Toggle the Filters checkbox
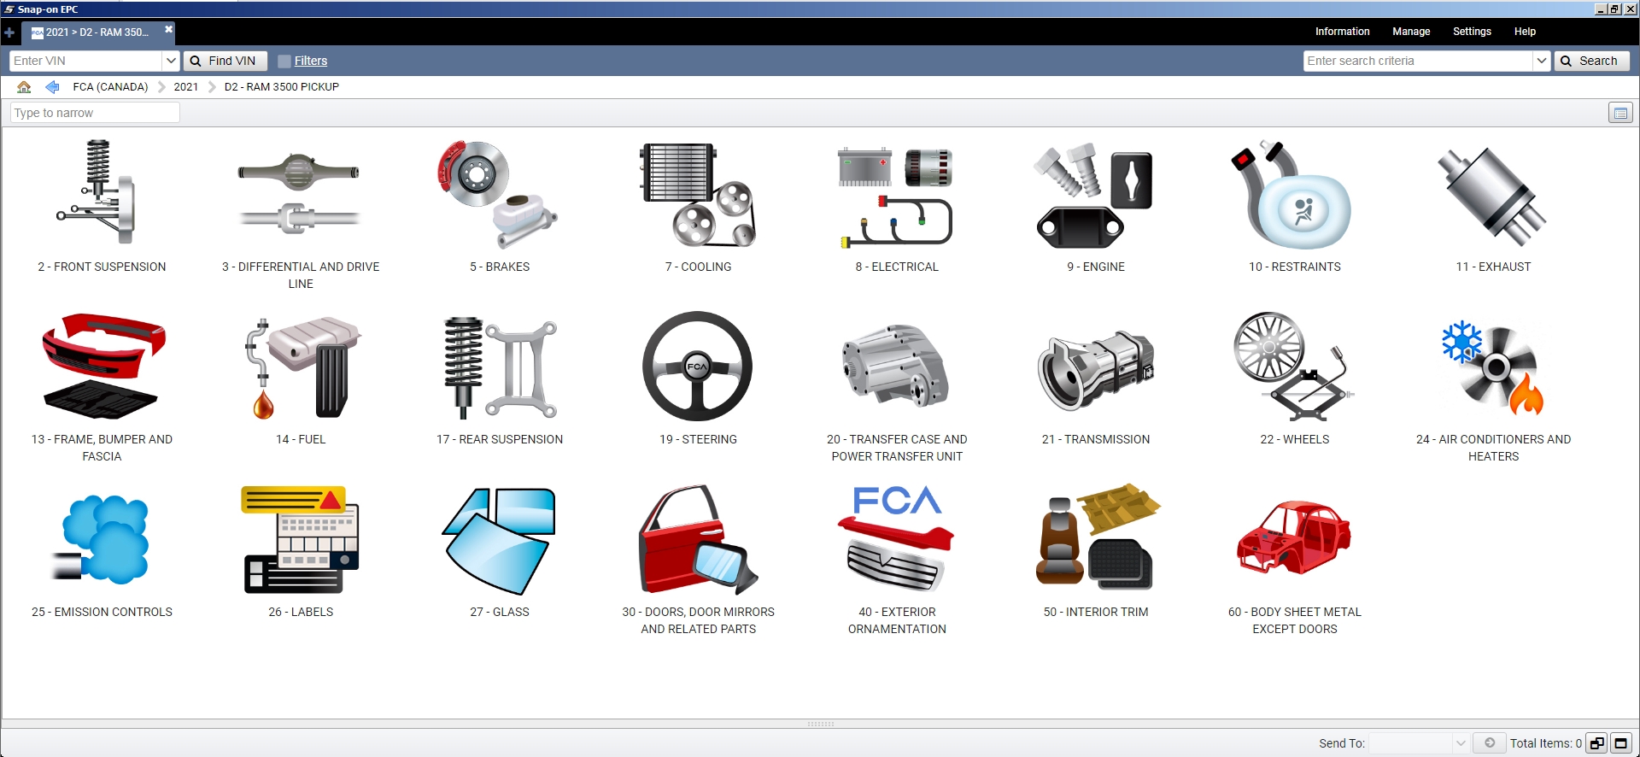1640x757 pixels. 284,61
